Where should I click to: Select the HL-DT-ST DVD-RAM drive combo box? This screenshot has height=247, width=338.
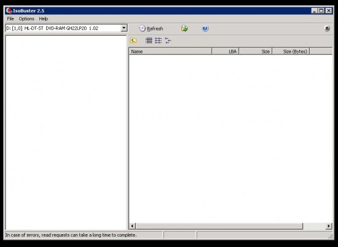[66, 28]
